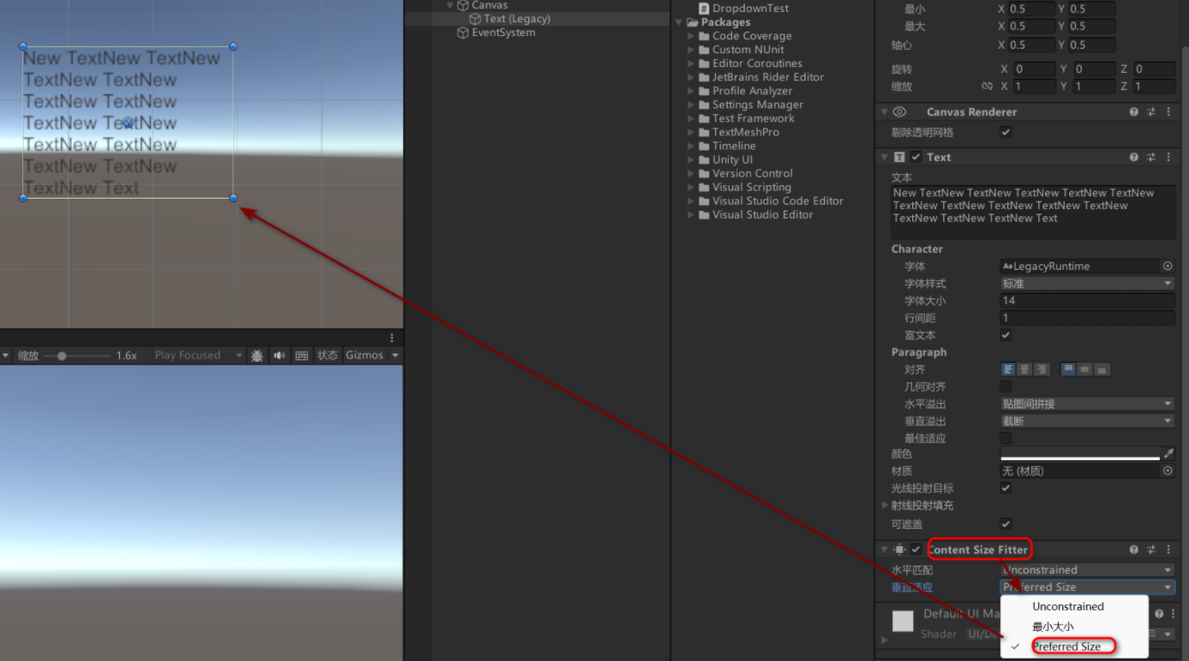The width and height of the screenshot is (1189, 661).
Task: Toggle the raycast target checkbox
Action: point(1006,488)
